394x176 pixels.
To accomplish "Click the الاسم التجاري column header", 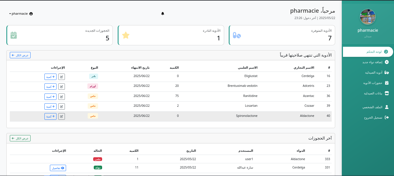I will click(304, 68).
